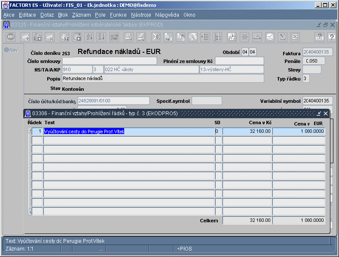Click the SD cell with 0 in row 1
The height and width of the screenshot is (257, 339).
(x=218, y=131)
